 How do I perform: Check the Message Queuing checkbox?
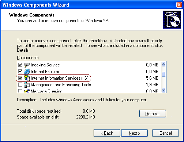point(20,91)
